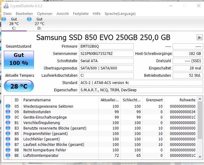Click the Rohwerte column header

click(181, 100)
